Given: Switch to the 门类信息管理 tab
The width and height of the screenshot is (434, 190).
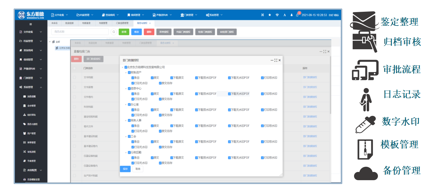Looking at the screenshot, I should 122,23.
